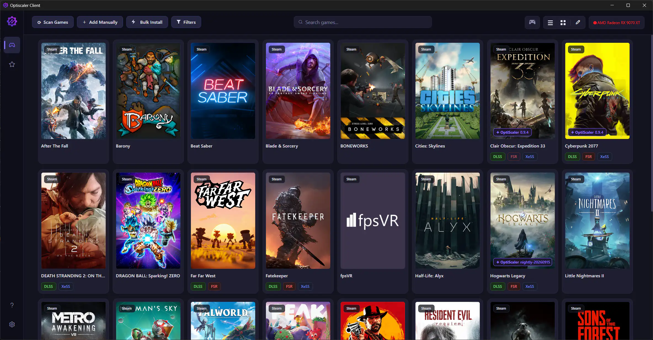
Task: Click DLSS tag under Clair Obscur: Expedition 33
Action: point(498,157)
